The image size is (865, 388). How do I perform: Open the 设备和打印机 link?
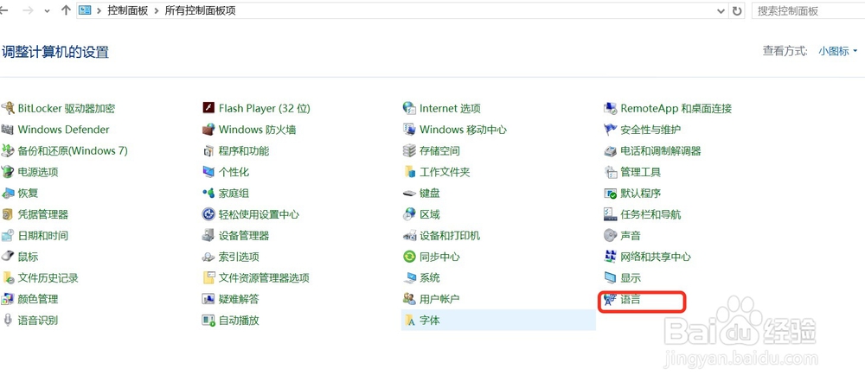coord(450,235)
